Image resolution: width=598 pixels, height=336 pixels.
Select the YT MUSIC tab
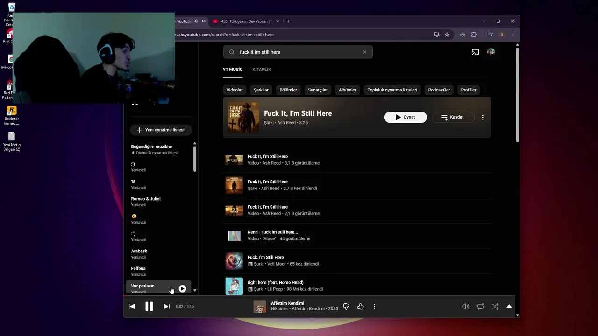pos(233,69)
